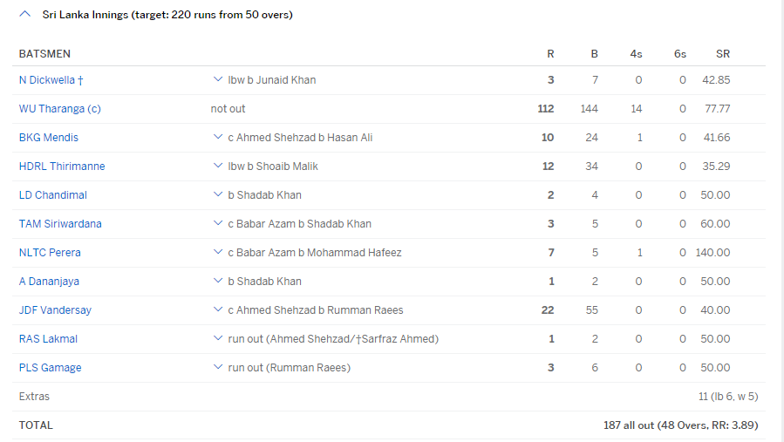Open N Dickwella player profile

coord(51,80)
